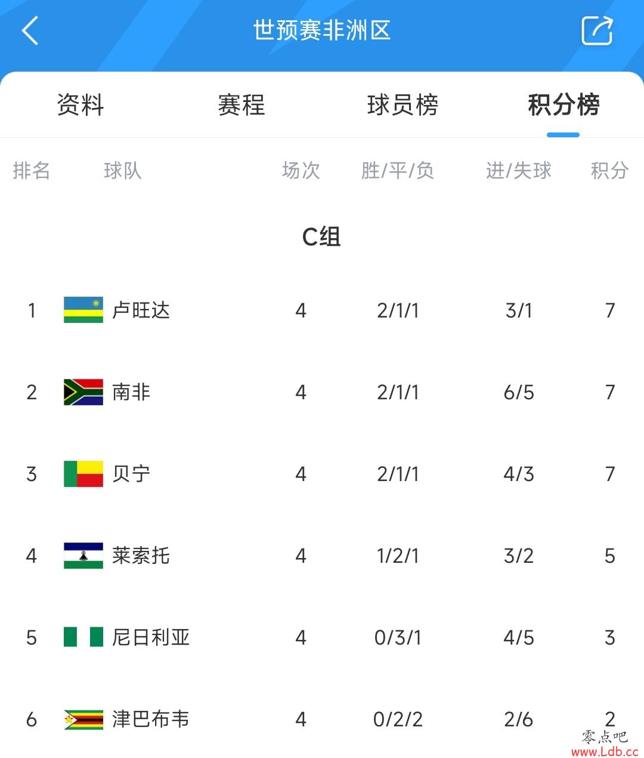Tap the Lesotho flag icon
644x758 pixels.
(x=83, y=556)
